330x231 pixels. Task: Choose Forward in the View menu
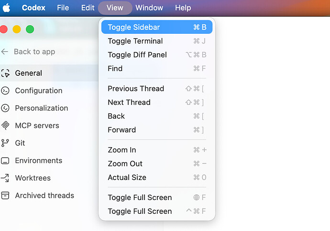click(x=157, y=130)
